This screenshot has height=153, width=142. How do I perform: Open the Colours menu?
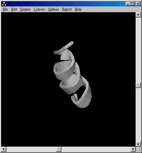pos(39,9)
